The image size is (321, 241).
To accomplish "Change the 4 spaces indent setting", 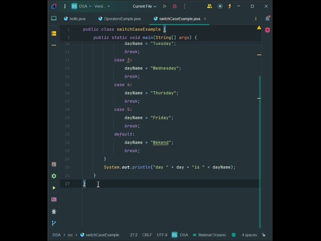I will [249, 235].
